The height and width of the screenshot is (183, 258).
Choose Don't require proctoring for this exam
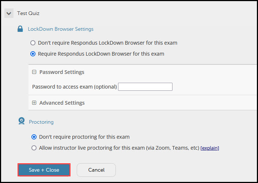point(34,137)
